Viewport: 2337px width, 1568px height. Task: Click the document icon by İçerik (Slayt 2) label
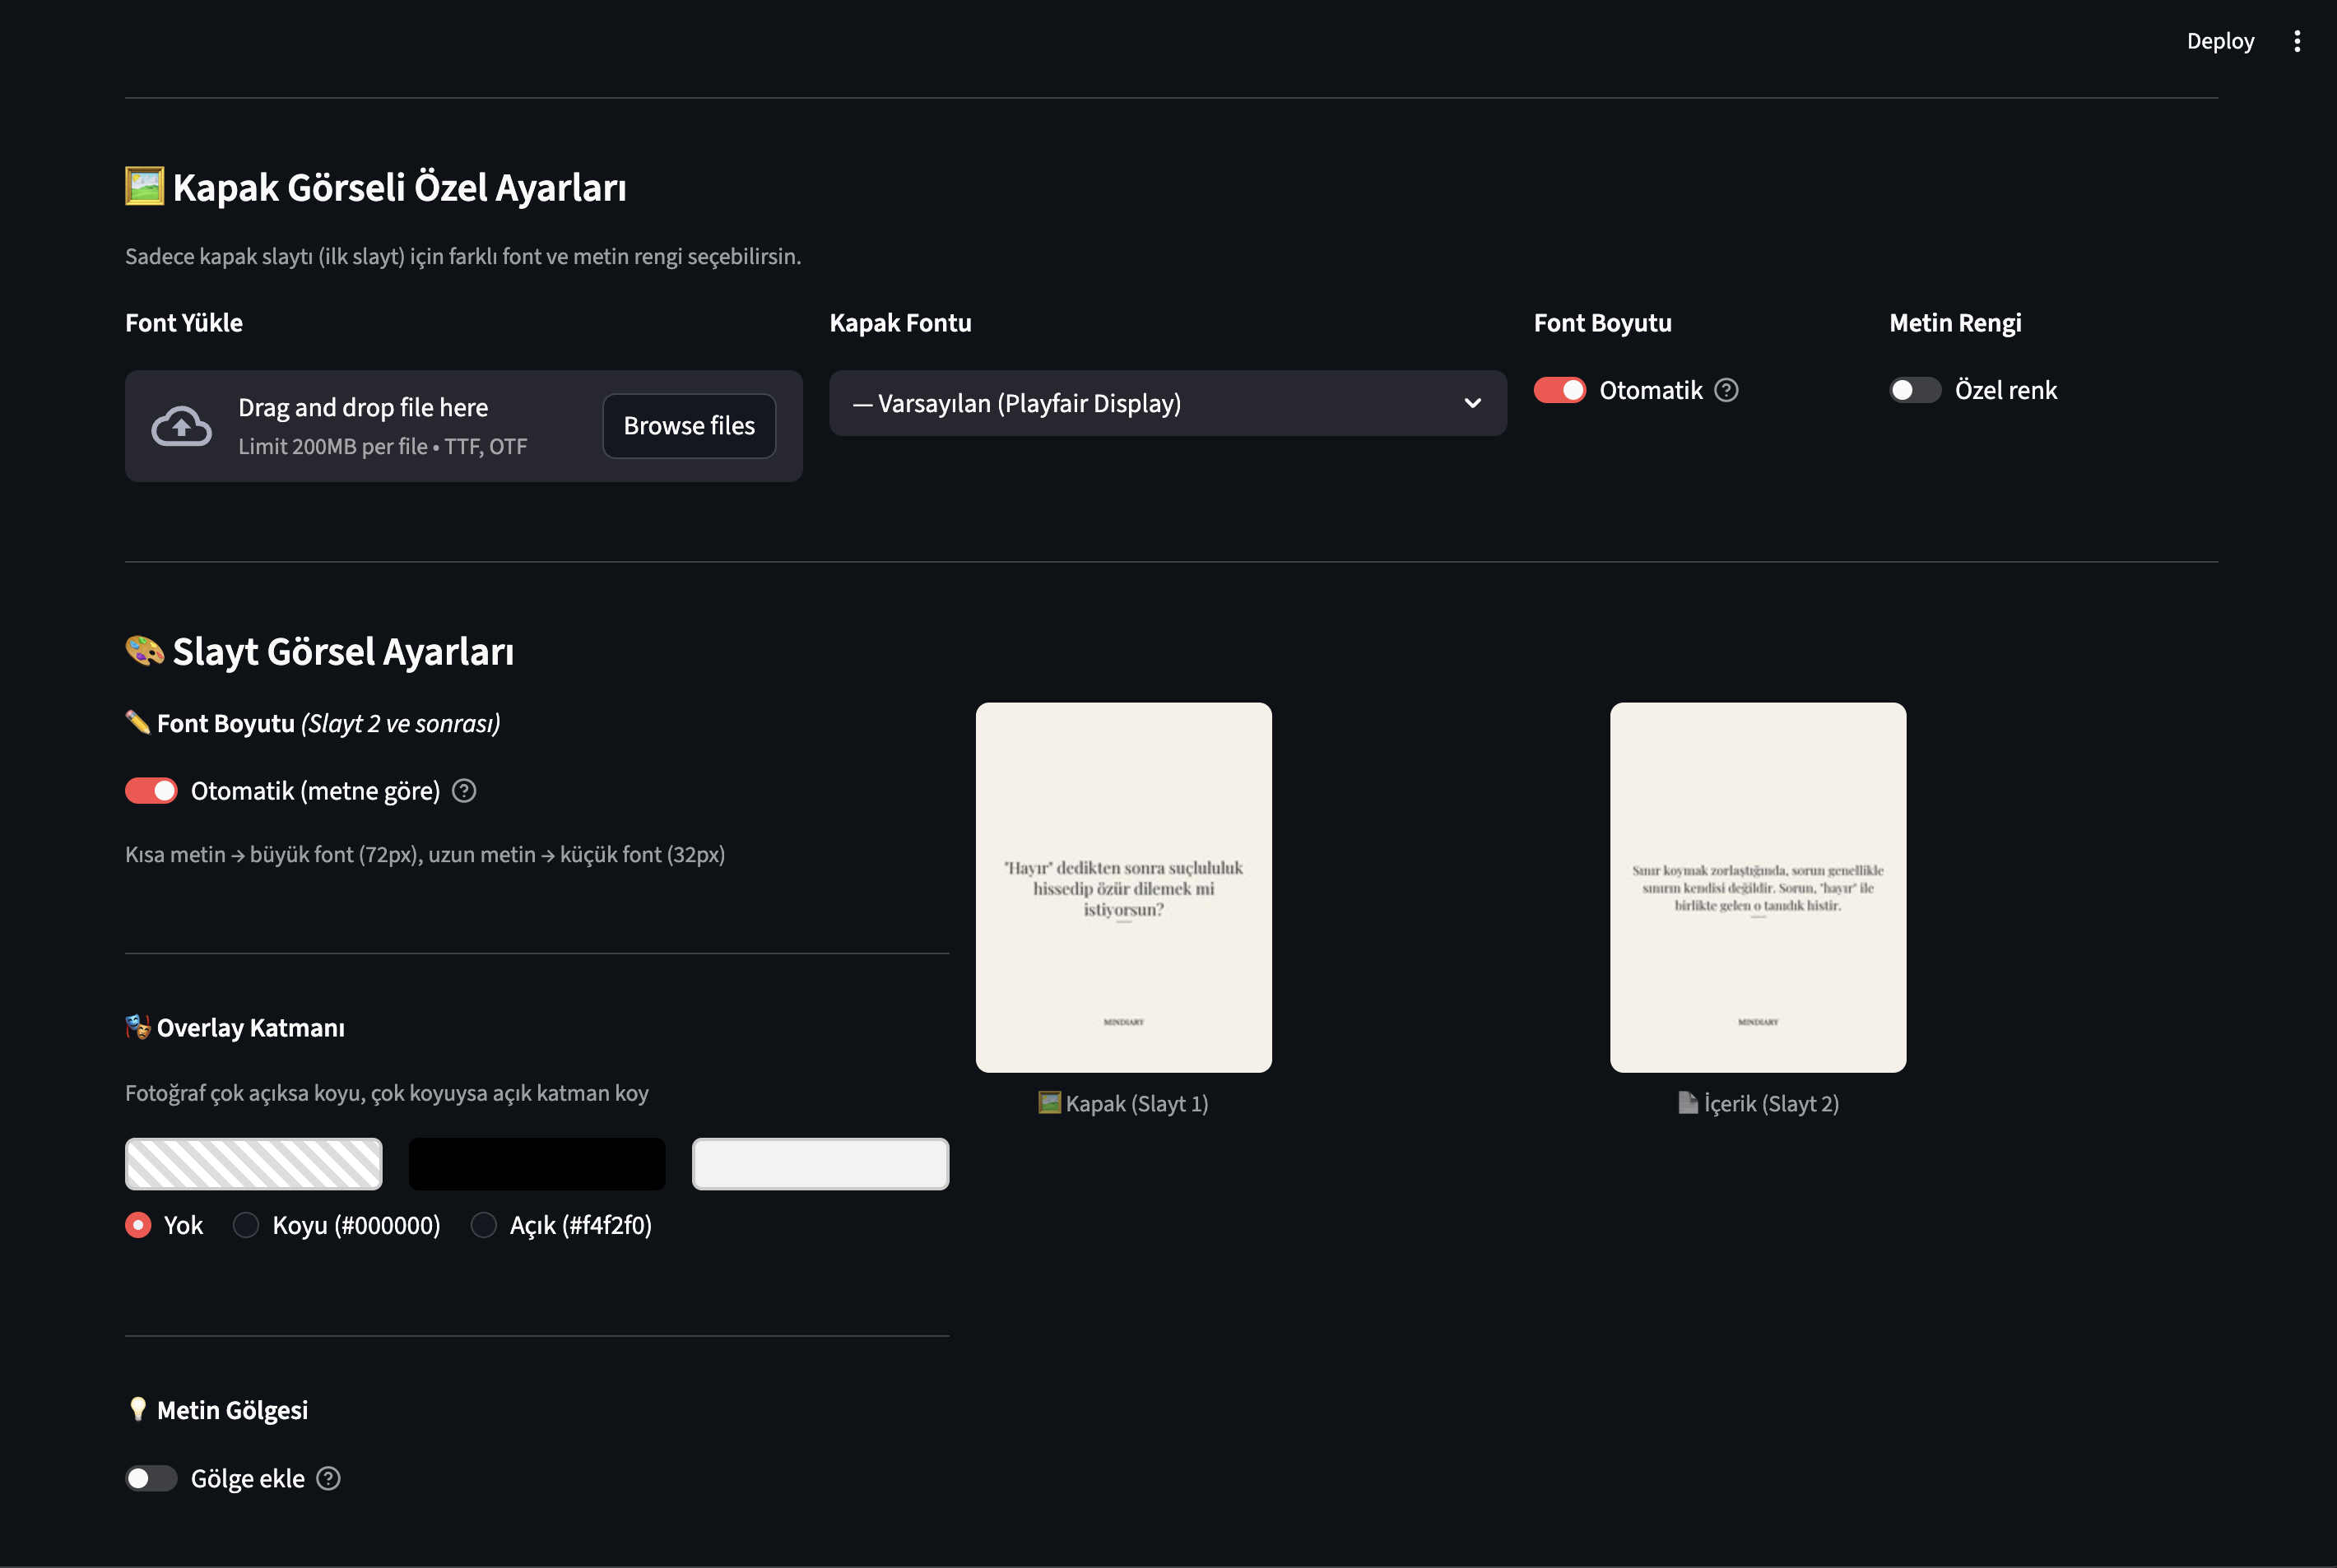1687,1103
